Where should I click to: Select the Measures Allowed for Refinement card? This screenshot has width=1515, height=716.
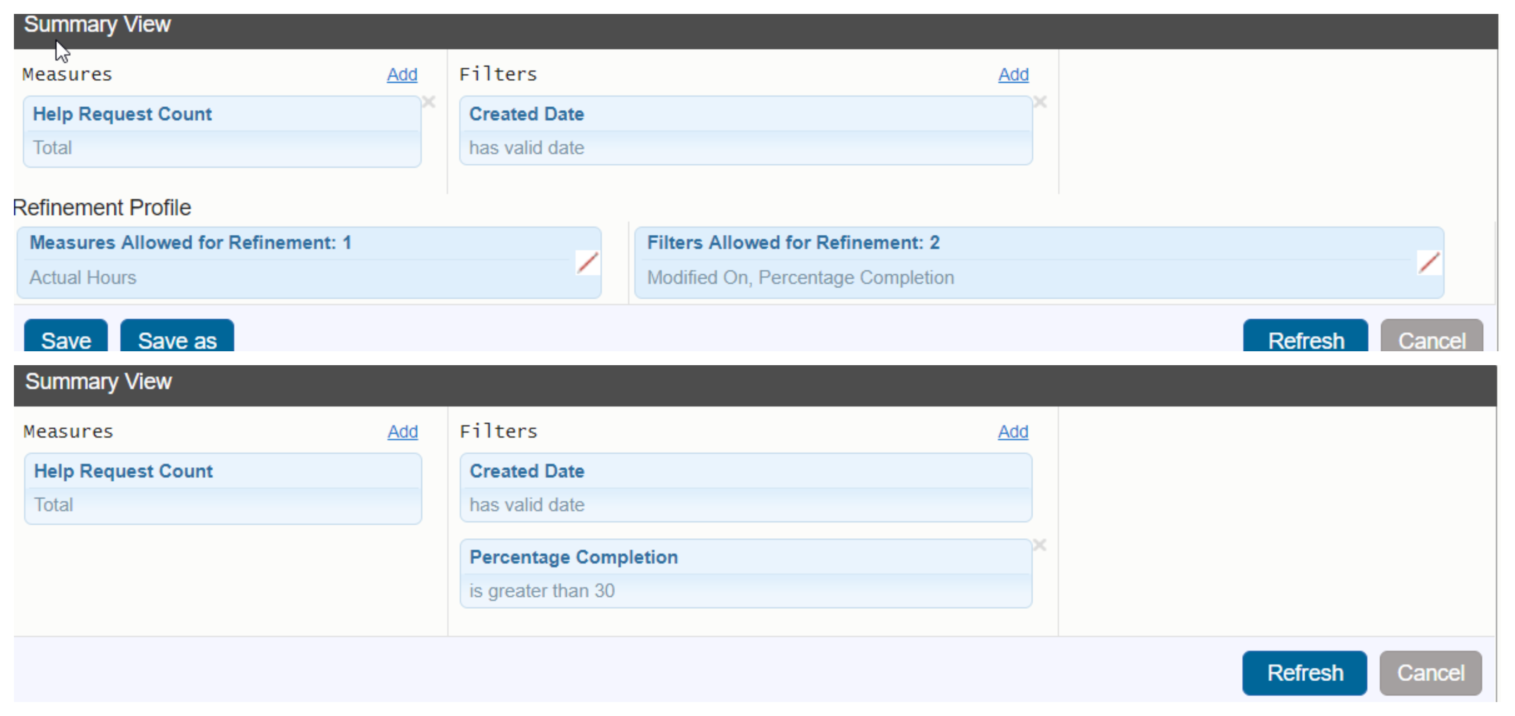tap(294, 262)
